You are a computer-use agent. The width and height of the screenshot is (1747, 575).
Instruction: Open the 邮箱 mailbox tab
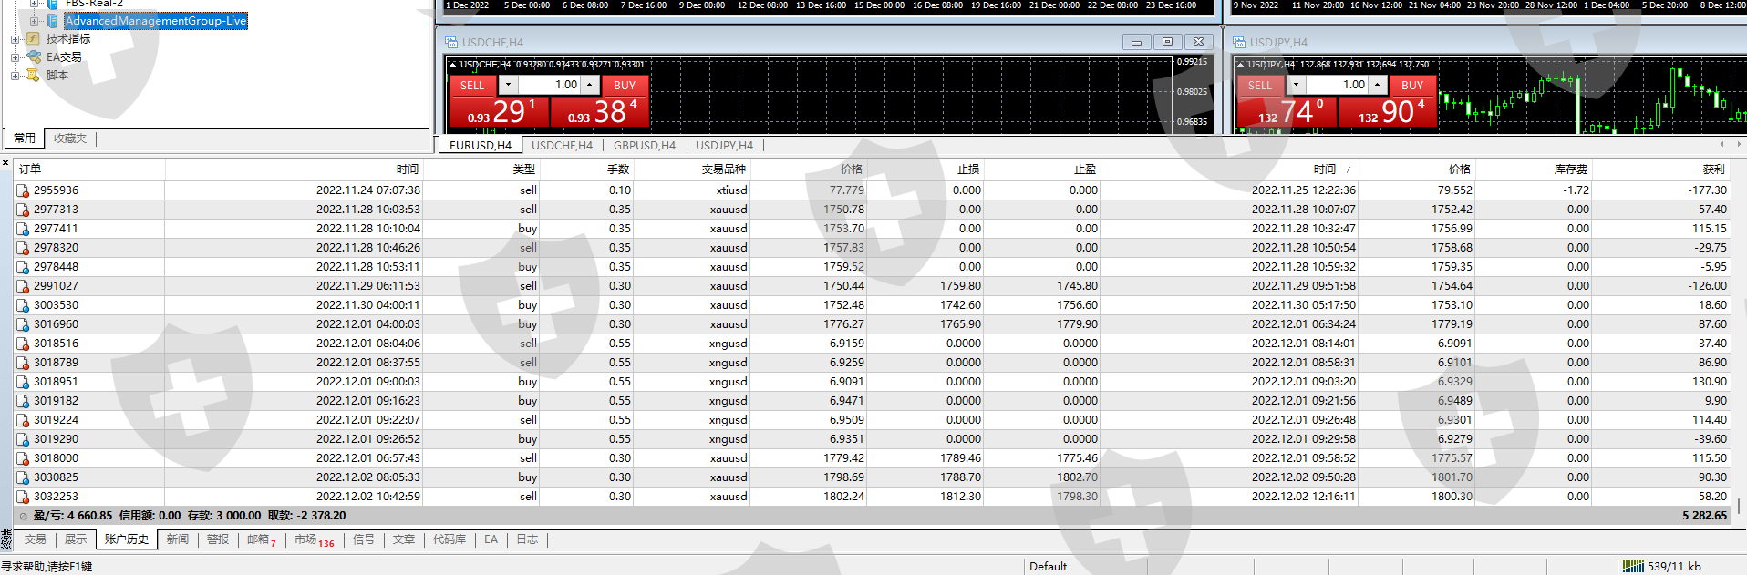(258, 539)
